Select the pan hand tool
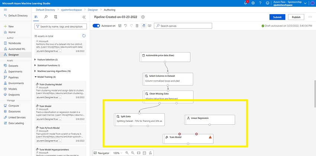Viewport: 316px width, 156px height. coord(144,26)
